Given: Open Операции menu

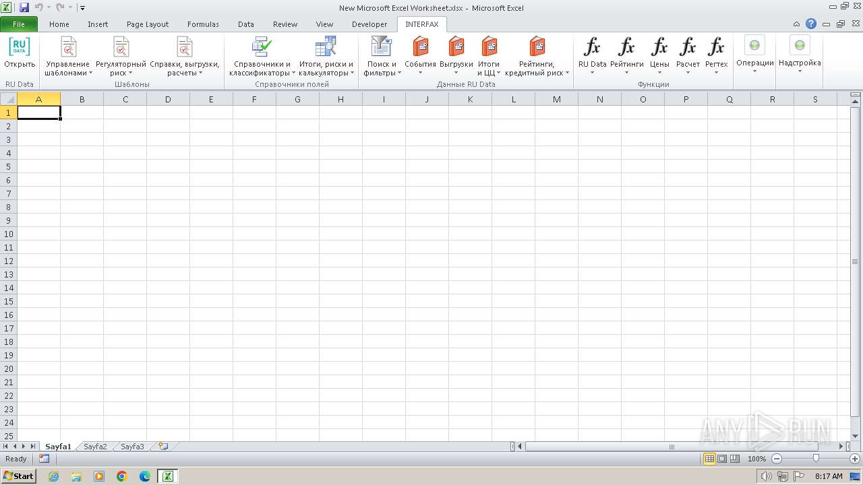Looking at the screenshot, I should pyautogui.click(x=754, y=54).
